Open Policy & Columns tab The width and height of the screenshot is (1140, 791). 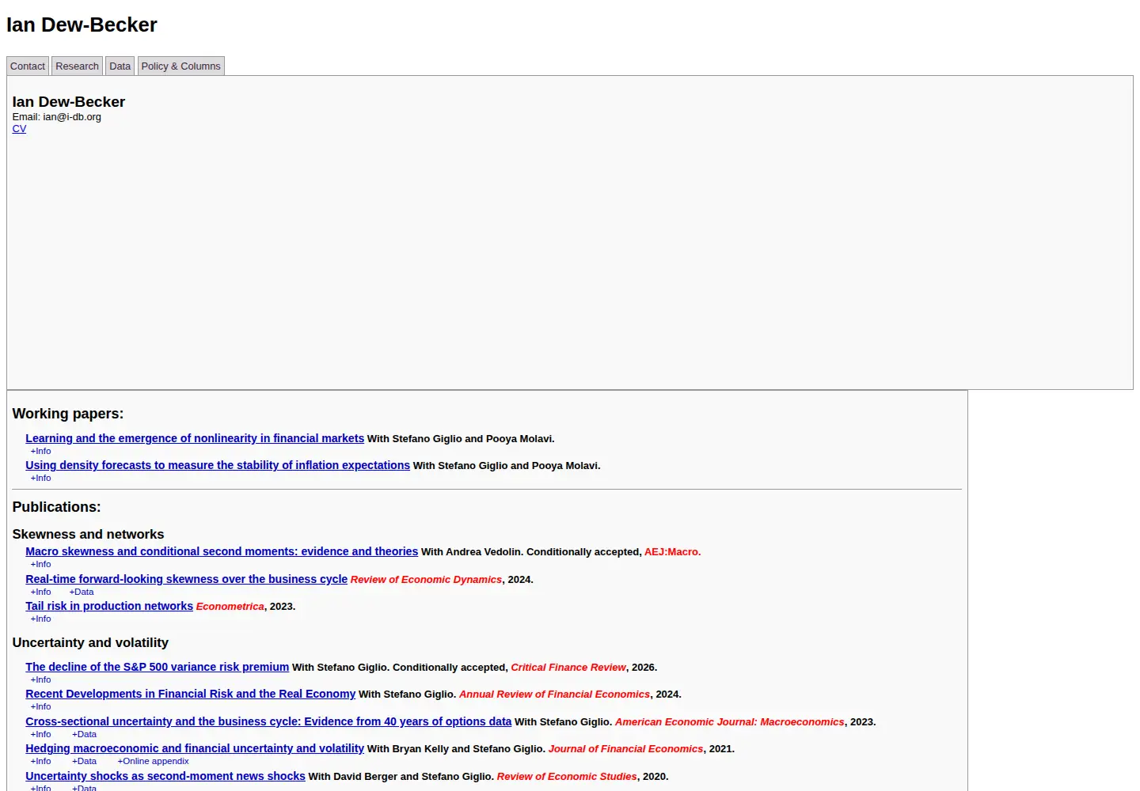click(181, 66)
